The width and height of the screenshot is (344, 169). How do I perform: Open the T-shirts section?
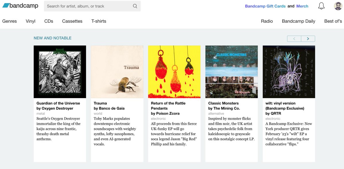coord(99,21)
